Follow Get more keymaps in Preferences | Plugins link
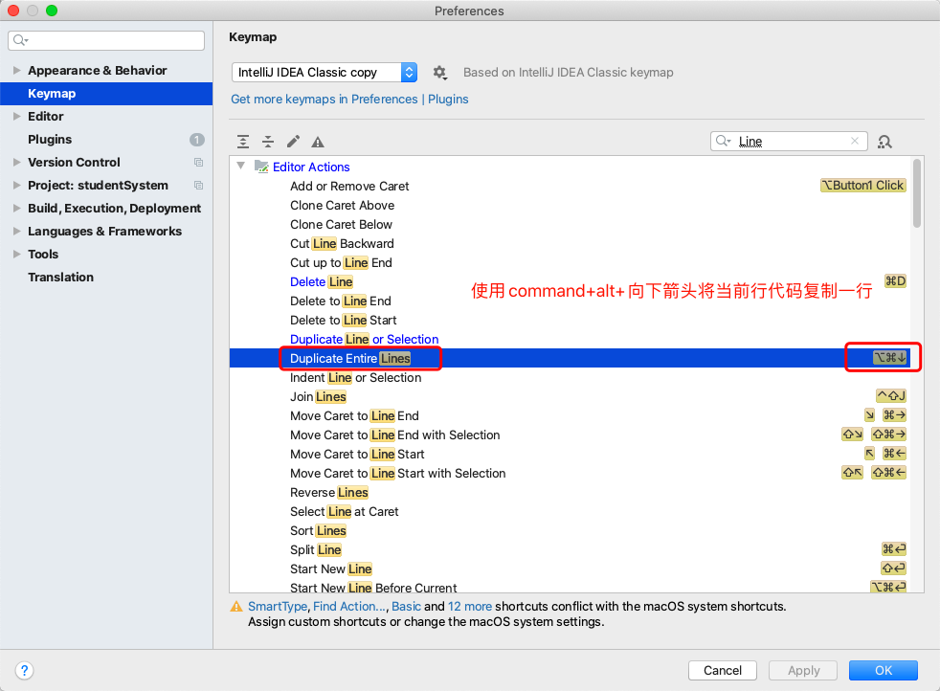Viewport: 940px width, 691px height. coord(349,100)
